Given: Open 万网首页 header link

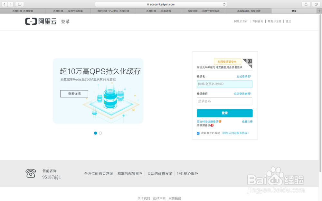Looking at the screenshot, I should (x=258, y=21).
